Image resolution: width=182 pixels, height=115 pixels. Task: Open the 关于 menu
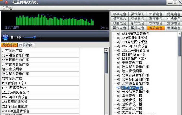pyautogui.click(x=8, y=8)
